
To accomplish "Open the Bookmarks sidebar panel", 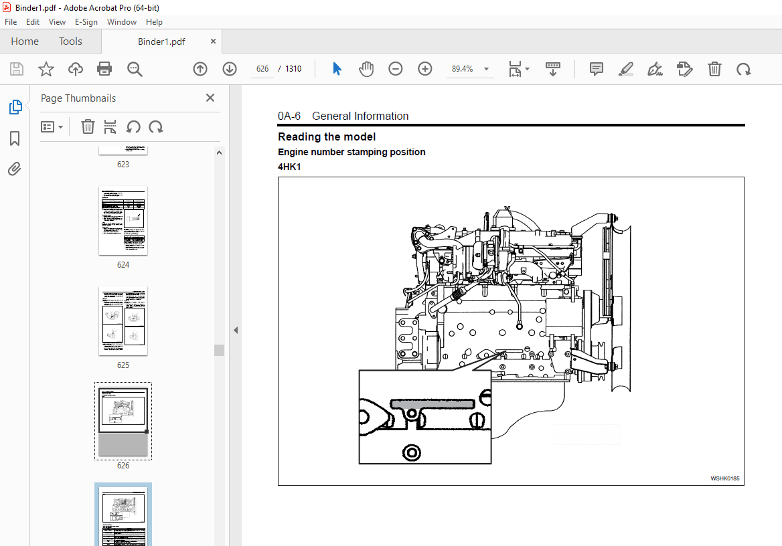I will click(15, 139).
